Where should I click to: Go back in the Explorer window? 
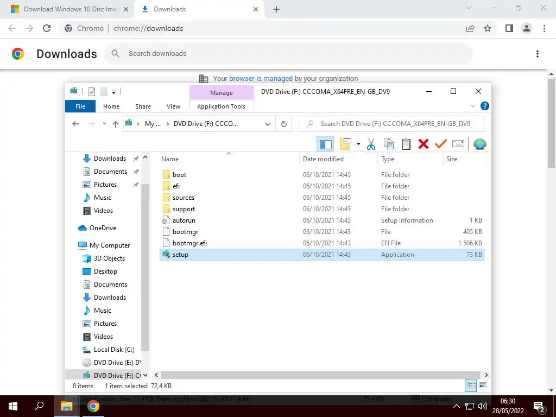[x=75, y=124]
